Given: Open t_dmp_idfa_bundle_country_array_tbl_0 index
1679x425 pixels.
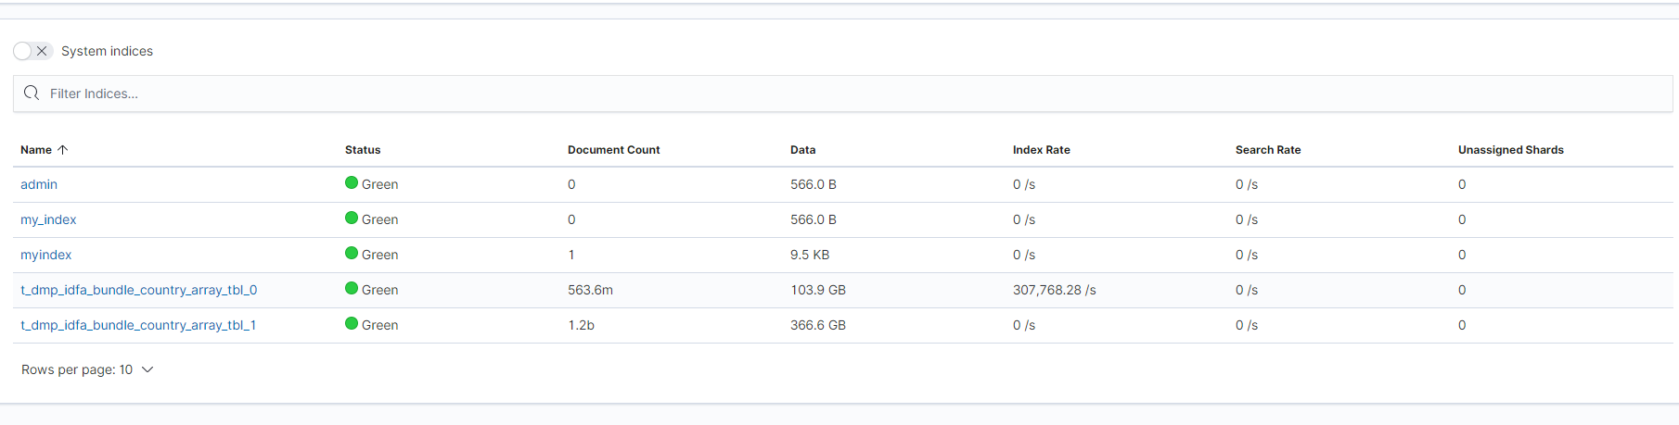Looking at the screenshot, I should [139, 290].
